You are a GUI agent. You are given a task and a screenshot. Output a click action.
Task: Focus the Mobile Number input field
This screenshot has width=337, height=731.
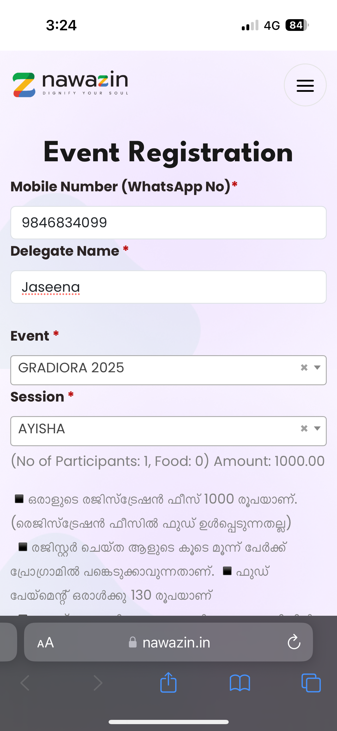coord(168,223)
